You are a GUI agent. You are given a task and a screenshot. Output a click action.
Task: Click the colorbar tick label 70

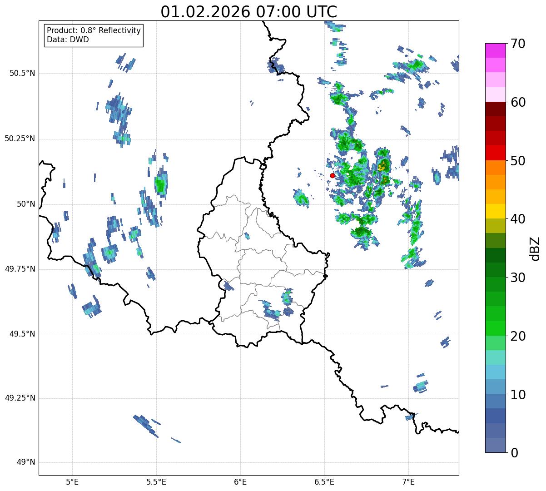pos(518,44)
